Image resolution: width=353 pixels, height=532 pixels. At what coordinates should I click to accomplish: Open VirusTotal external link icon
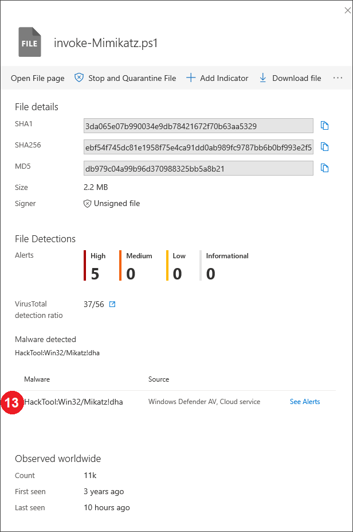pyautogui.click(x=112, y=304)
